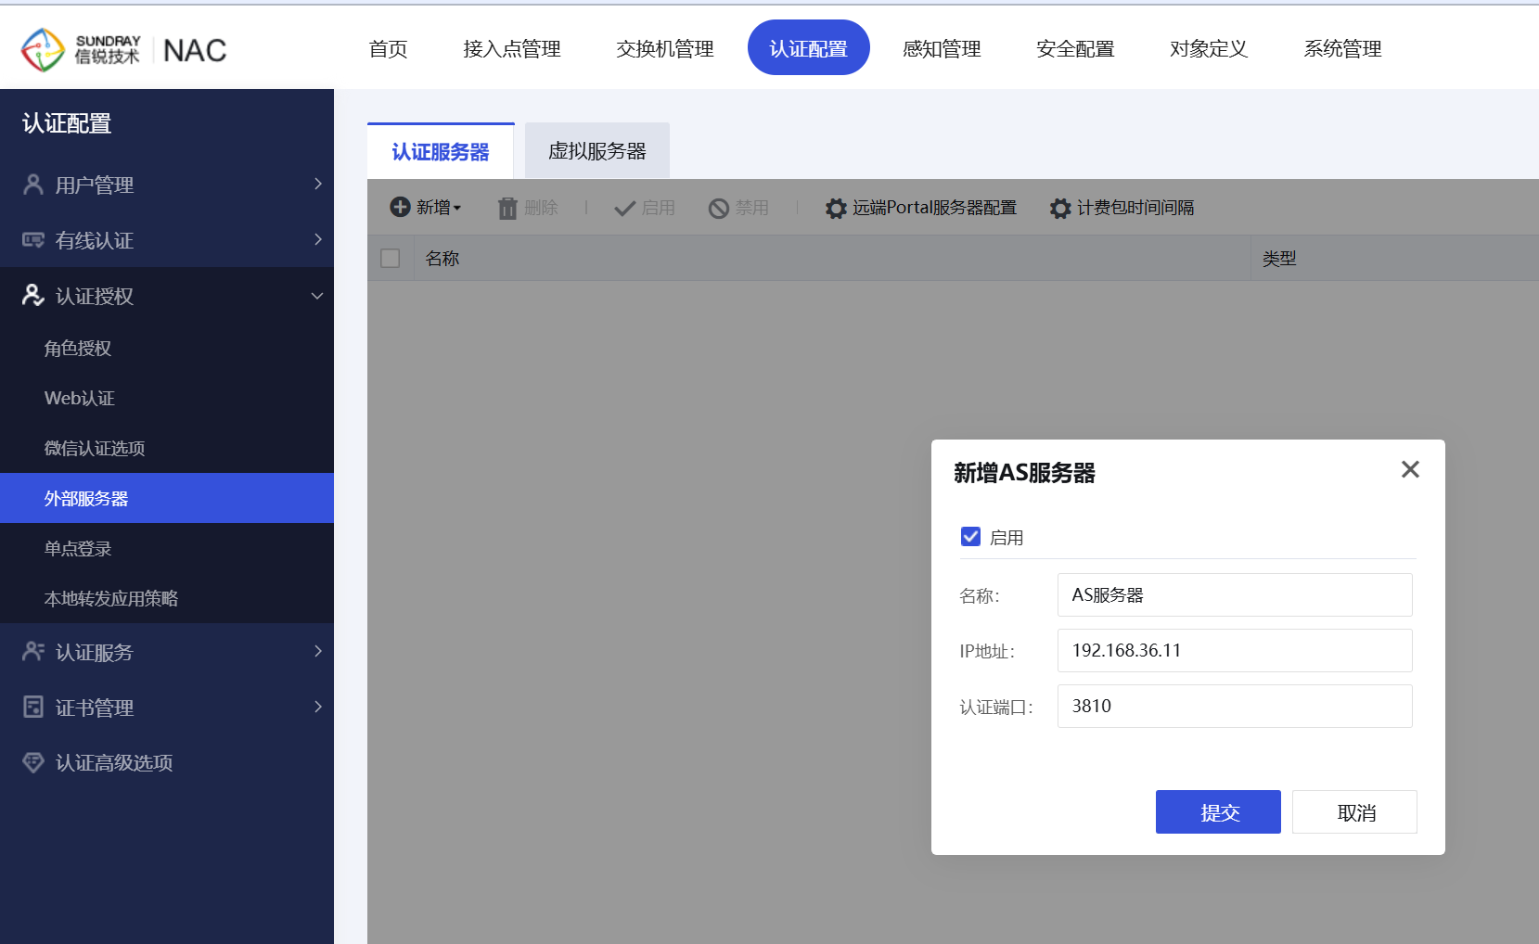Open 角色授权 in sidebar

click(167, 349)
